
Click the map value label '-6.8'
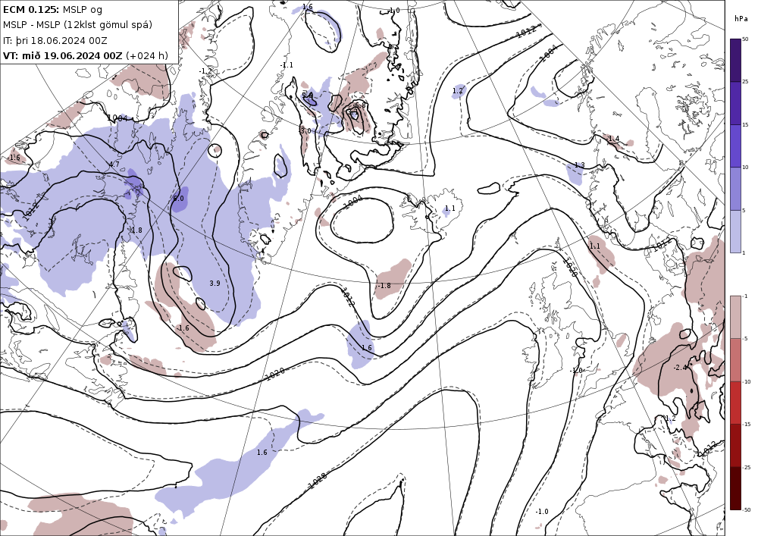[359, 105]
